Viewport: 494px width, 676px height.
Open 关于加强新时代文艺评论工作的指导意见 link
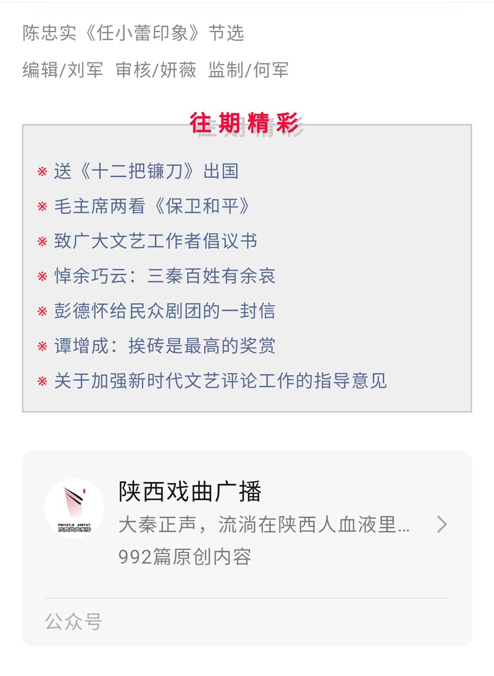(220, 381)
